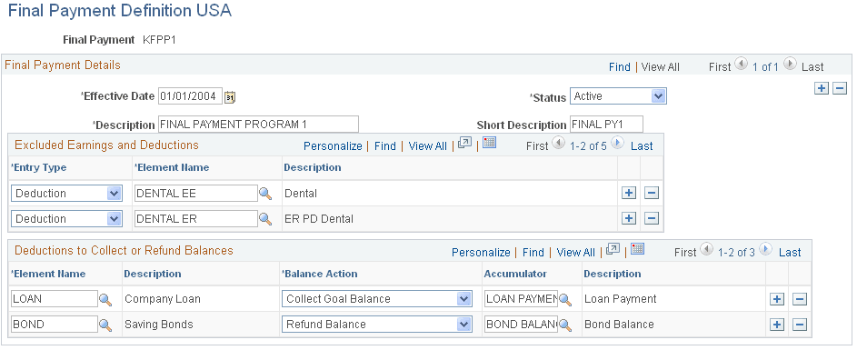
Task: Add row after DENTAL EE
Action: (x=629, y=193)
